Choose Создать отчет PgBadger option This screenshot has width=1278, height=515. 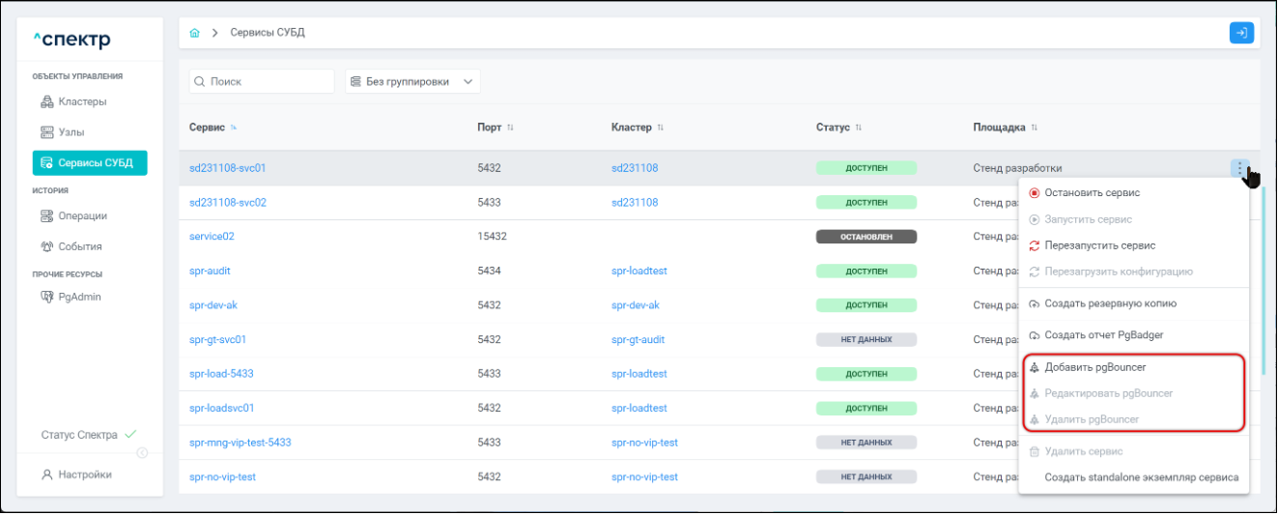point(1103,335)
